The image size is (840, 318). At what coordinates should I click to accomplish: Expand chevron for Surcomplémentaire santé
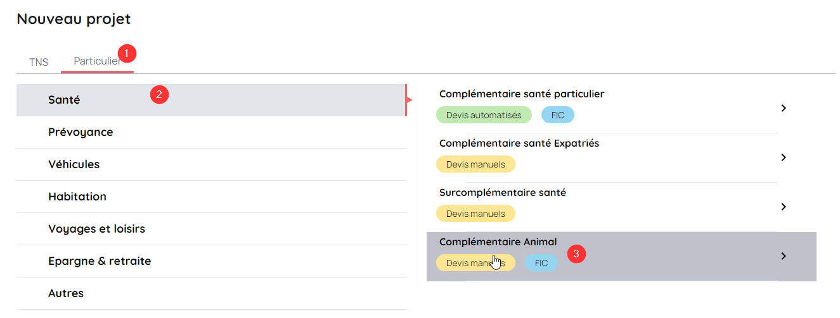click(x=784, y=207)
